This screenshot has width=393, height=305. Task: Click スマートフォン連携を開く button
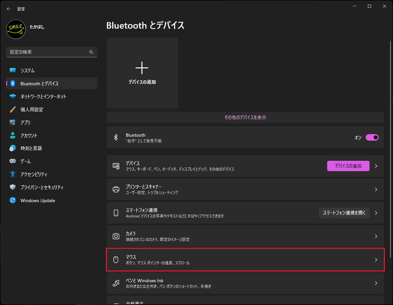point(344,213)
